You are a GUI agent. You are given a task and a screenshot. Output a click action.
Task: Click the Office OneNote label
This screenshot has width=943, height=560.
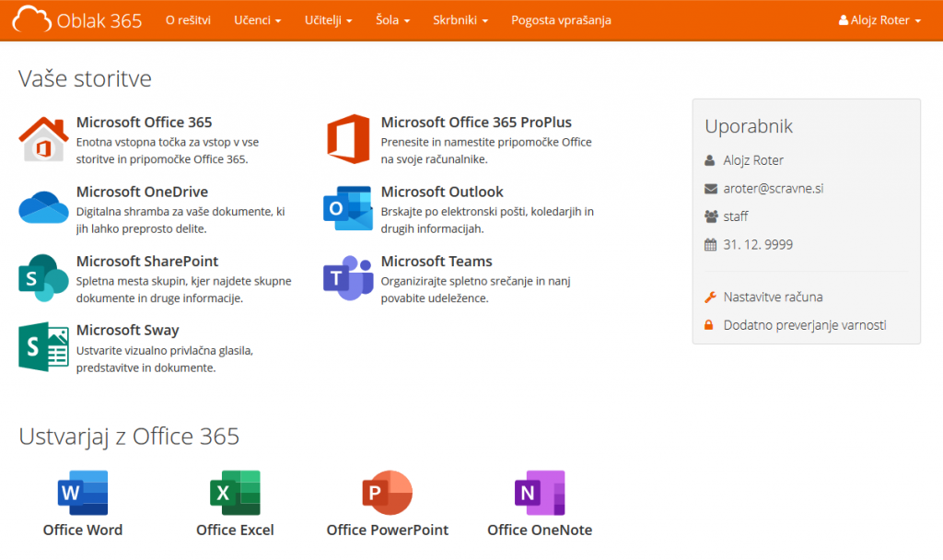click(540, 530)
